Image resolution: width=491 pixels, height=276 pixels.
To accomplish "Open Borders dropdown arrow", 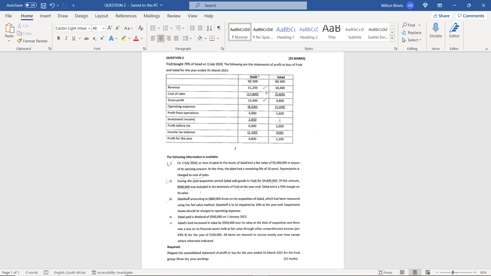I will (x=218, y=38).
